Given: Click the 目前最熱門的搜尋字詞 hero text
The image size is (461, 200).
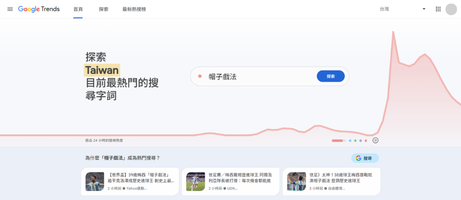Looking at the screenshot, I should (122, 89).
